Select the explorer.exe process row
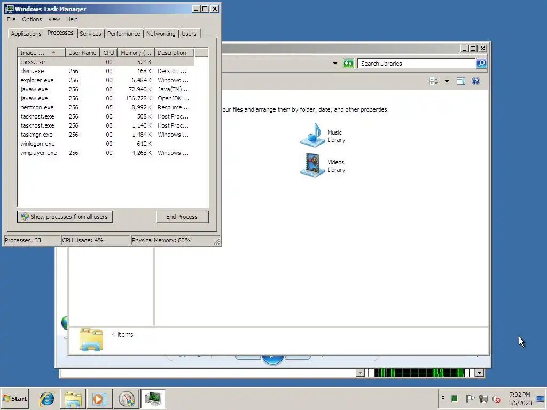547x410 pixels. [106, 80]
